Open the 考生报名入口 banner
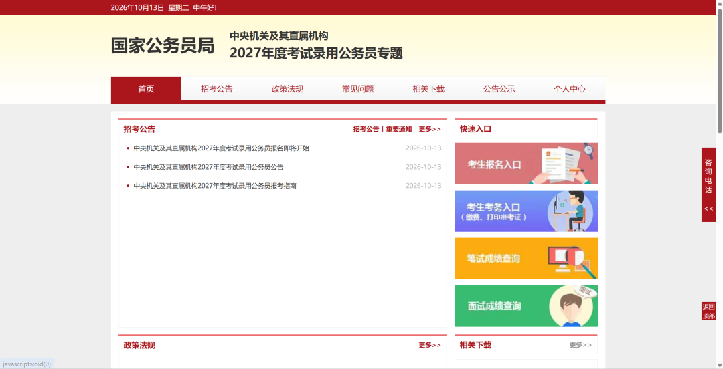This screenshot has width=723, height=369. point(526,164)
